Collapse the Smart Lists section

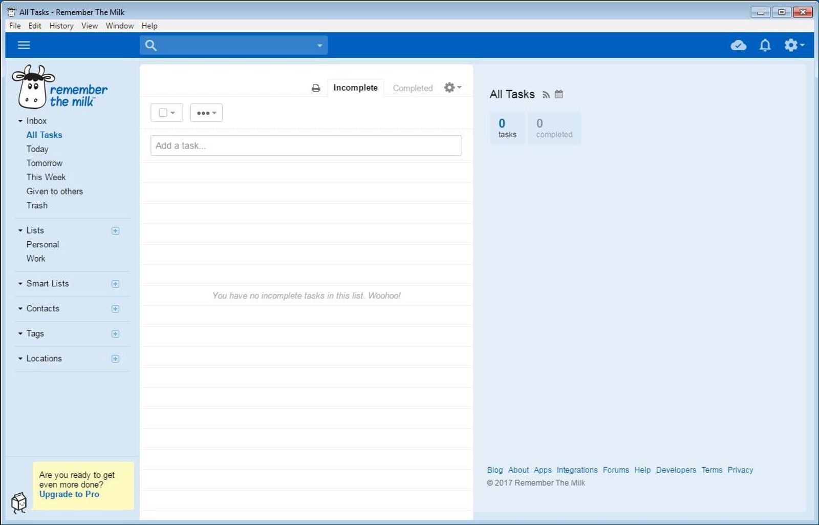(x=20, y=284)
